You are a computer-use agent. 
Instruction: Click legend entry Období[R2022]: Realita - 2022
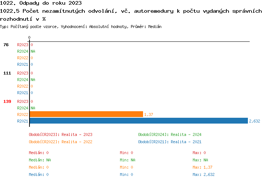pyautogui.click(x=60, y=142)
